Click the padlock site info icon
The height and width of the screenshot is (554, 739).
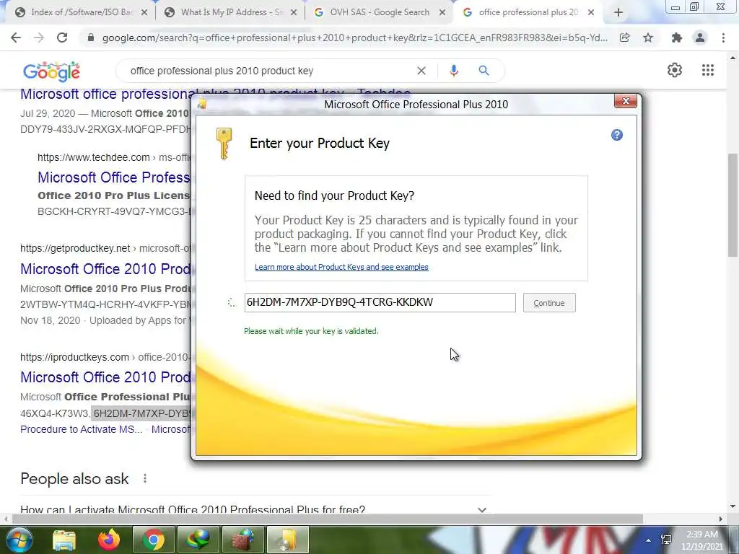point(91,38)
